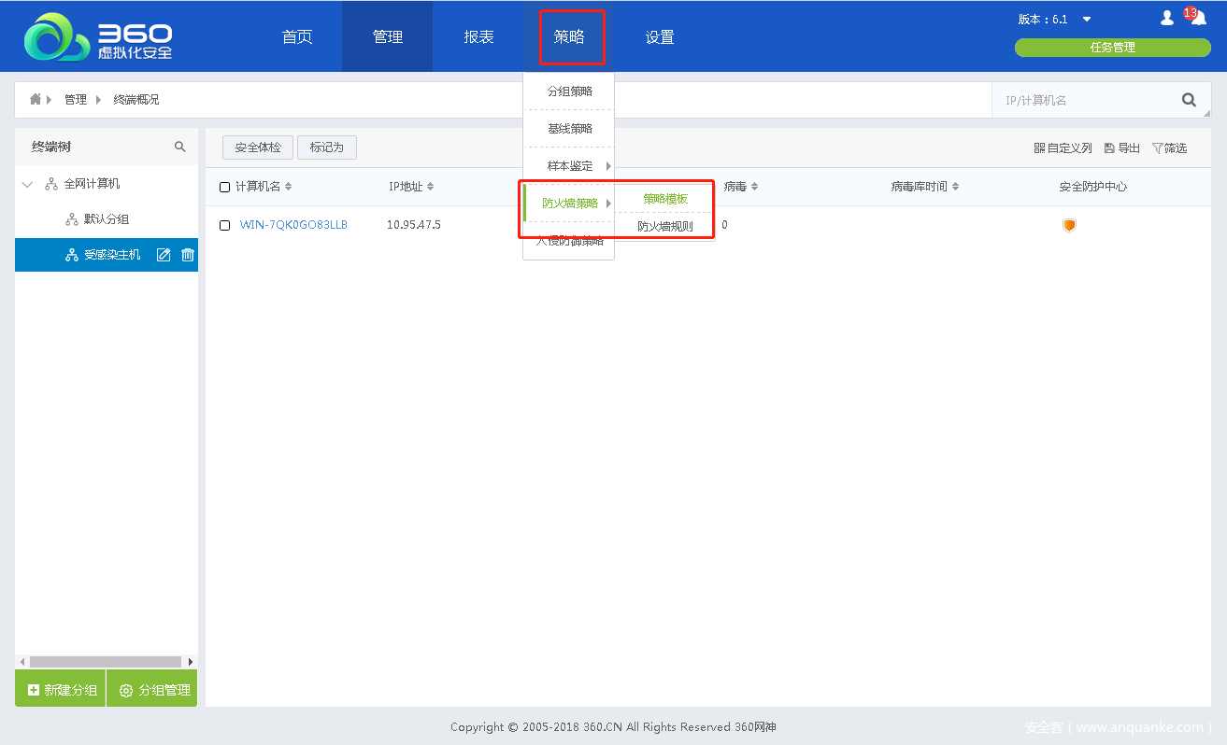Delete the 受感染主机 group with trash icon
1227x745 pixels.
(187, 255)
